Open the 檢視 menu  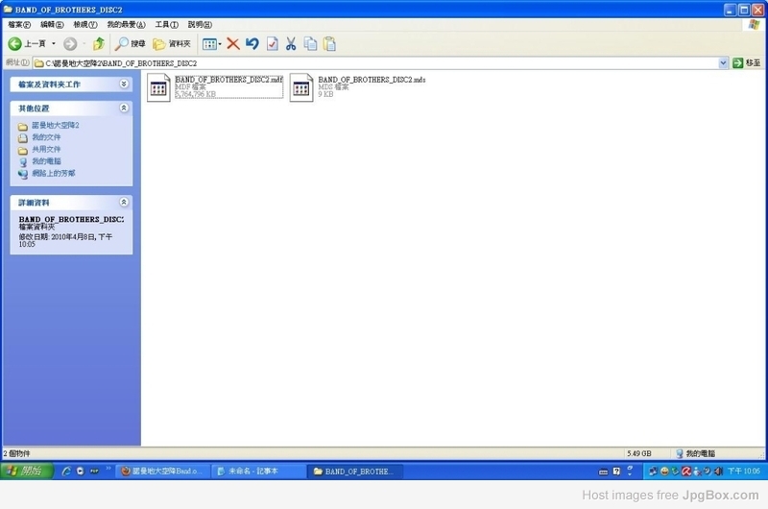(85, 25)
